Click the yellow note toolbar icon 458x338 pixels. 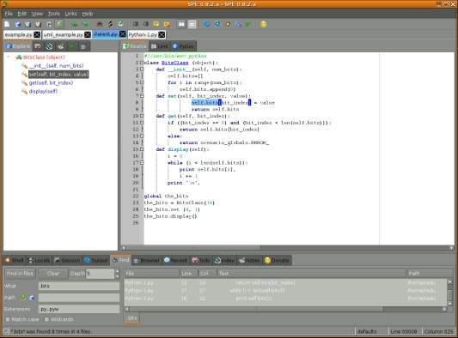[156, 24]
